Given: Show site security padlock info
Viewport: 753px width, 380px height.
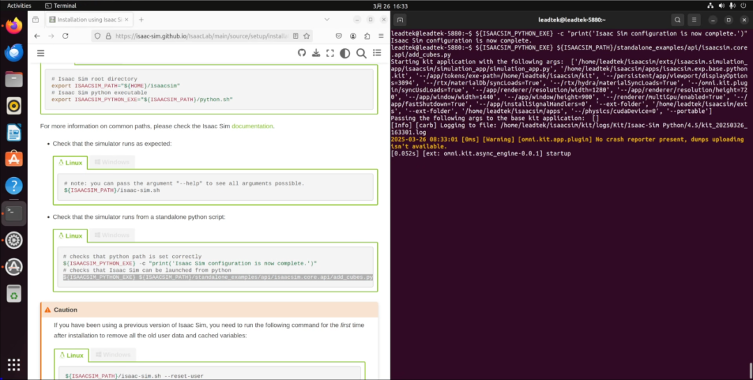Looking at the screenshot, I should coord(108,36).
